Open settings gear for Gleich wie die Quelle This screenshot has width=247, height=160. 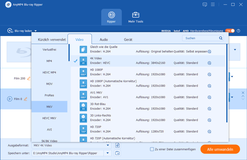click(210, 51)
